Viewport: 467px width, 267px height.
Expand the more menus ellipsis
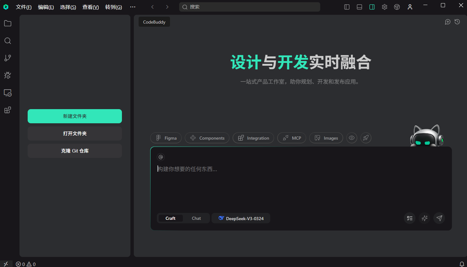133,7
